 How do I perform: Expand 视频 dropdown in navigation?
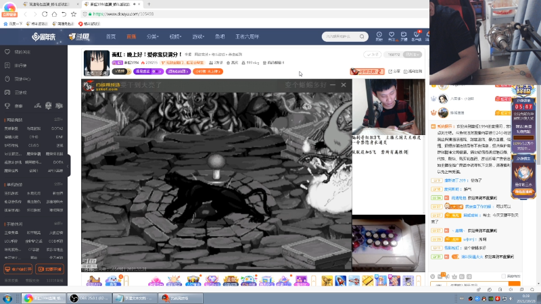(x=175, y=36)
